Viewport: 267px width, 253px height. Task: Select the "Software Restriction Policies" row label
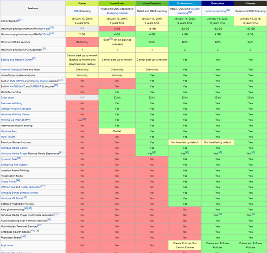pos(17,204)
